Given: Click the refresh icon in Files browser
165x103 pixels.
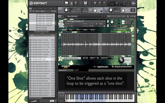Looking at the screenshot, I should point(30,11).
